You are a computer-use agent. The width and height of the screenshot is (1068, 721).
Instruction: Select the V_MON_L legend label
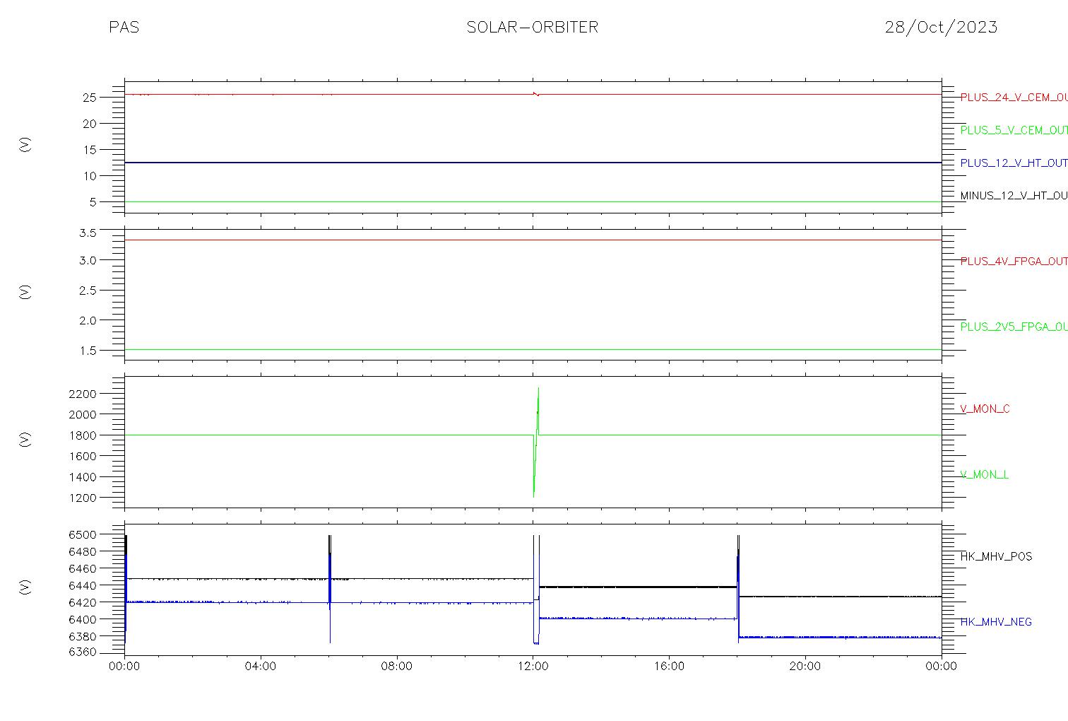[984, 475]
